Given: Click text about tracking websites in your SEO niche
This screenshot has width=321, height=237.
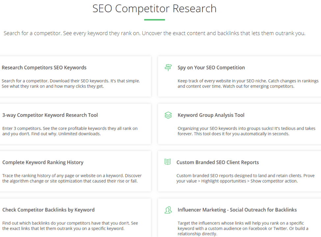Looking at the screenshot, I should click(248, 84).
